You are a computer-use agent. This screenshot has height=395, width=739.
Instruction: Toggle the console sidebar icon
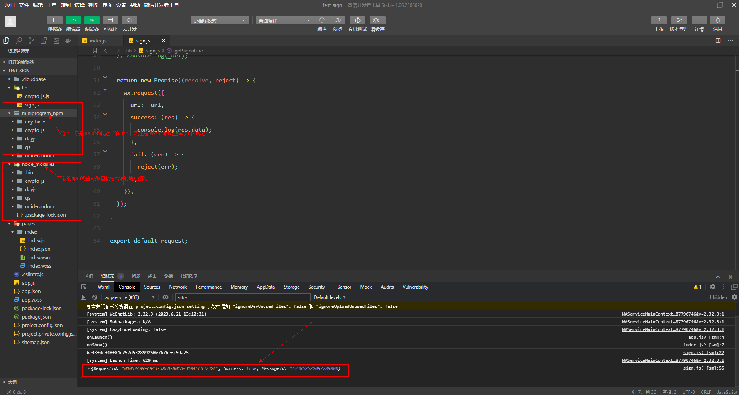83,297
